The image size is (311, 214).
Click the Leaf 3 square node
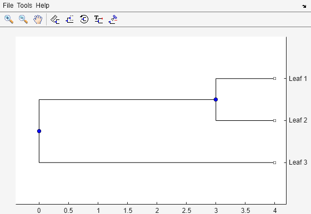pyautogui.click(x=274, y=162)
